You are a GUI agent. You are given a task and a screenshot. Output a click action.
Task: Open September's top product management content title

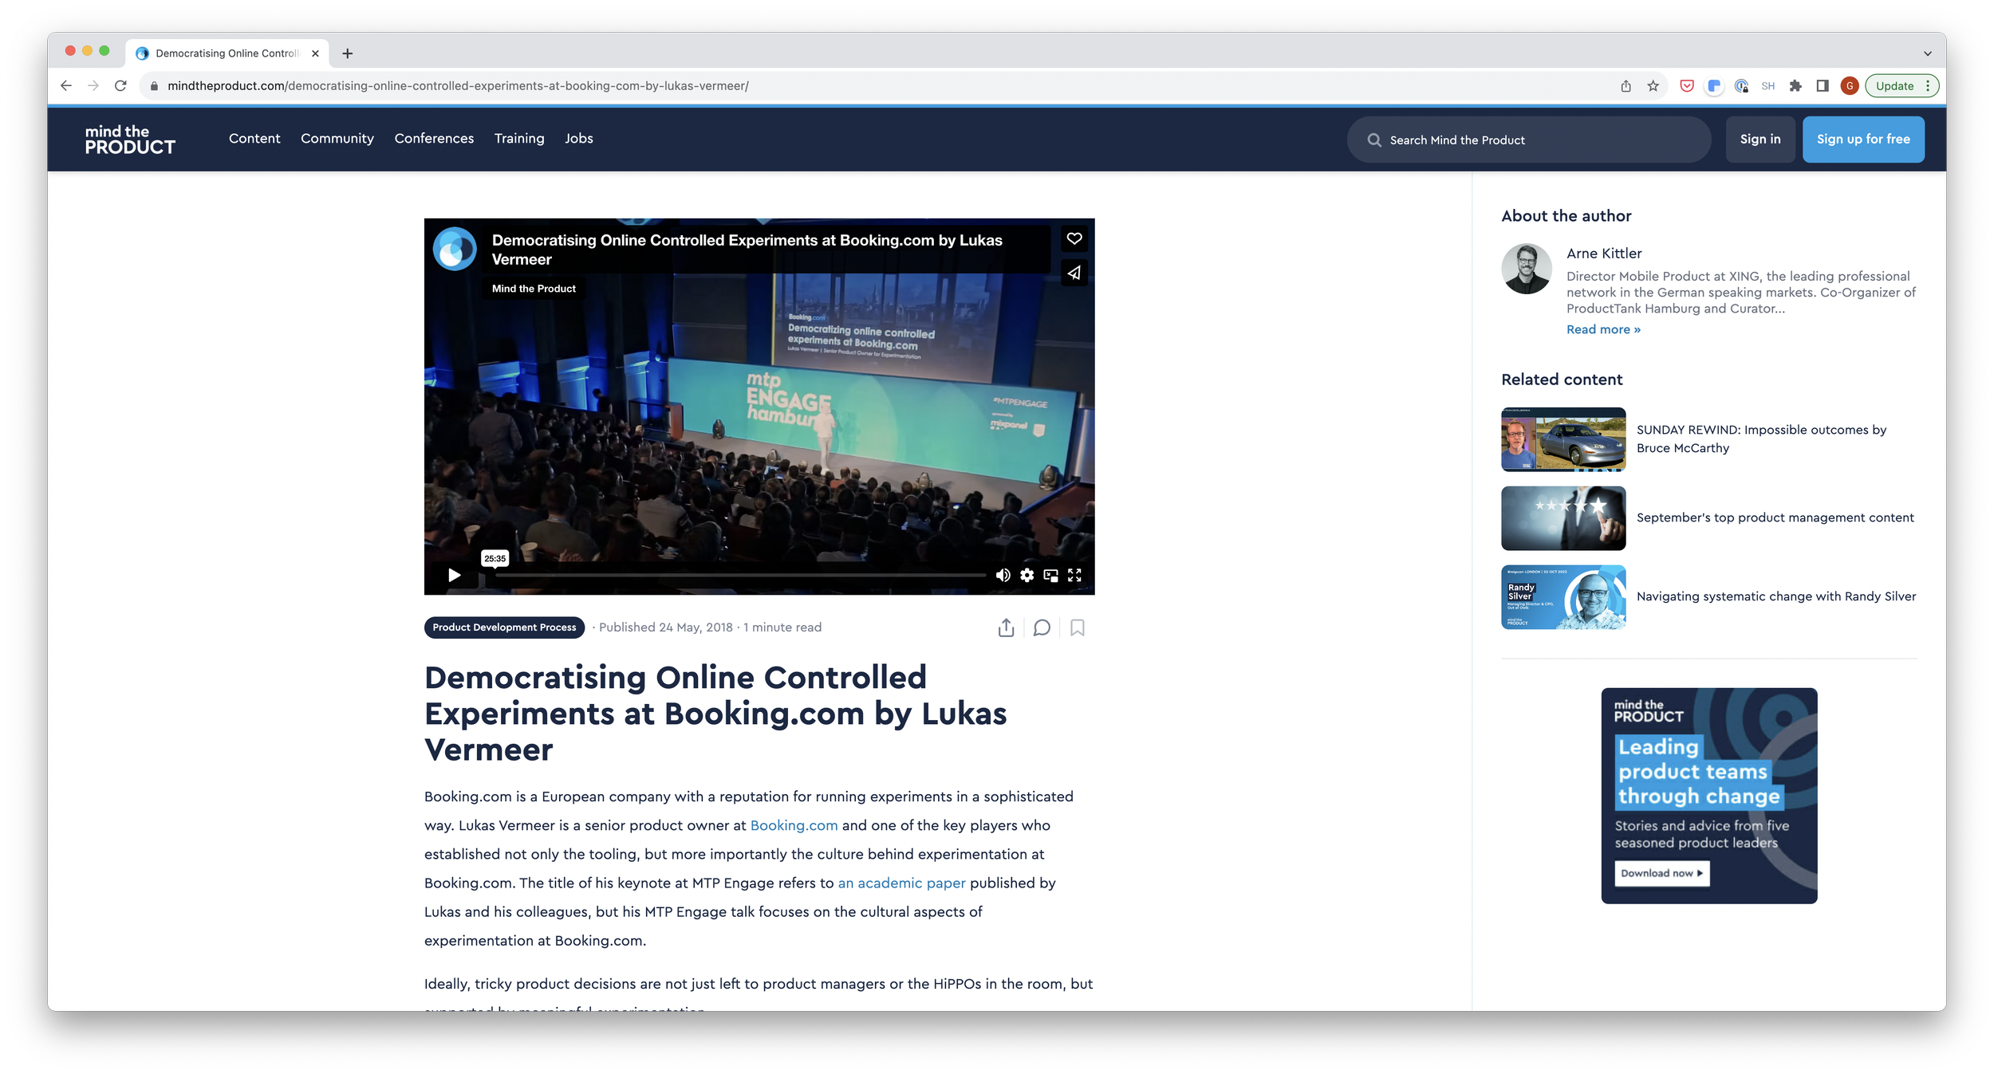pyautogui.click(x=1775, y=517)
